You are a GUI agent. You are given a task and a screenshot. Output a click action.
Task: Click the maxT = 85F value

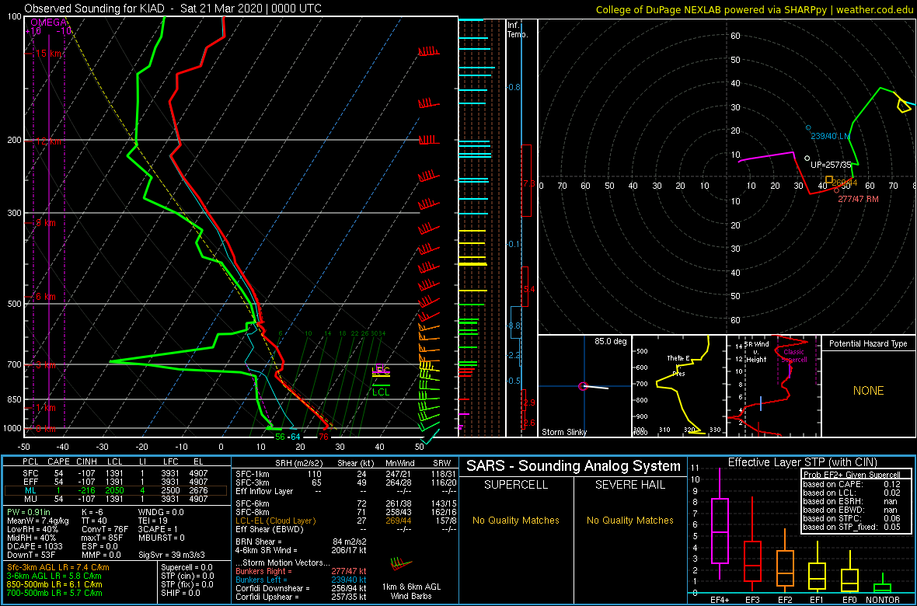point(103,538)
